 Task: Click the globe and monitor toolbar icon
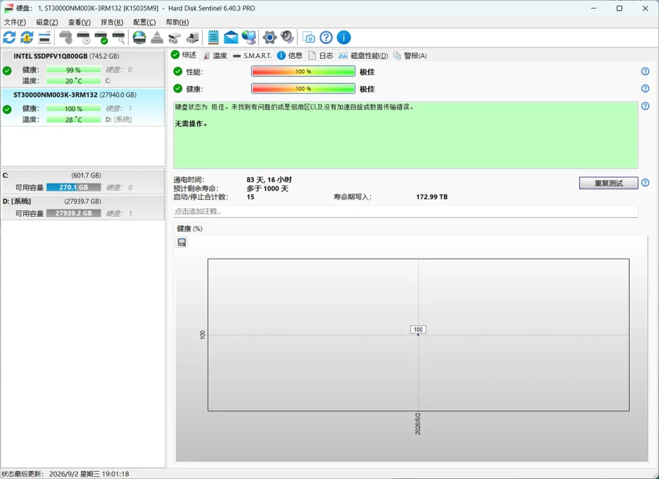[249, 37]
